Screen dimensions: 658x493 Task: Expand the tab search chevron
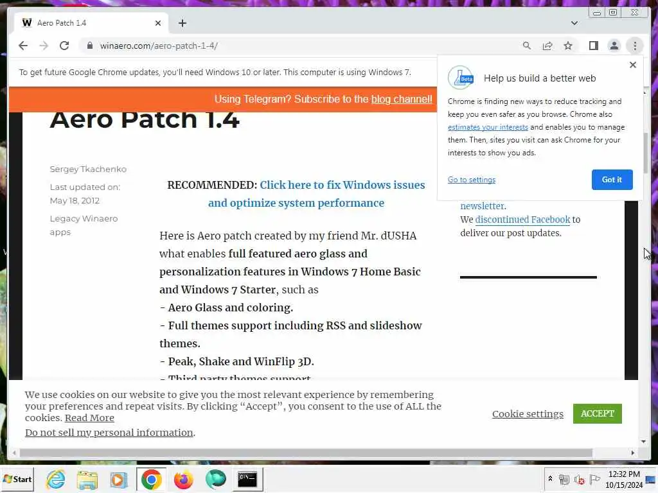click(x=574, y=23)
